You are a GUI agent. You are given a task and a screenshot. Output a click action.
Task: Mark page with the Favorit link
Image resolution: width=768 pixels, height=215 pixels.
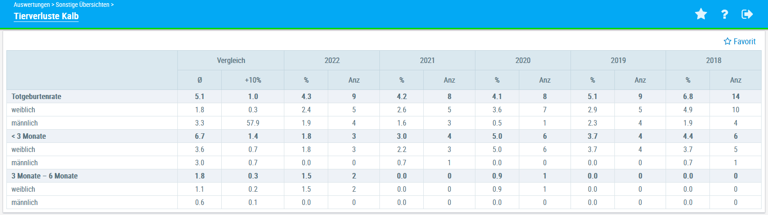coord(740,42)
